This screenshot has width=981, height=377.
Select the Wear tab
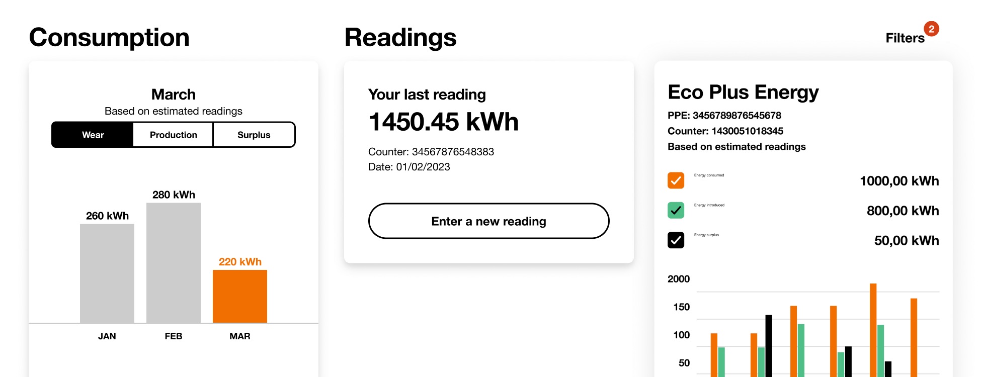(x=93, y=134)
